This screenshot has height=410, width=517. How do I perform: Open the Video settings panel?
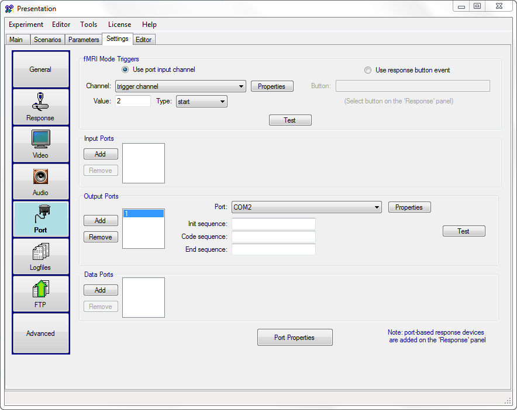[x=40, y=144]
